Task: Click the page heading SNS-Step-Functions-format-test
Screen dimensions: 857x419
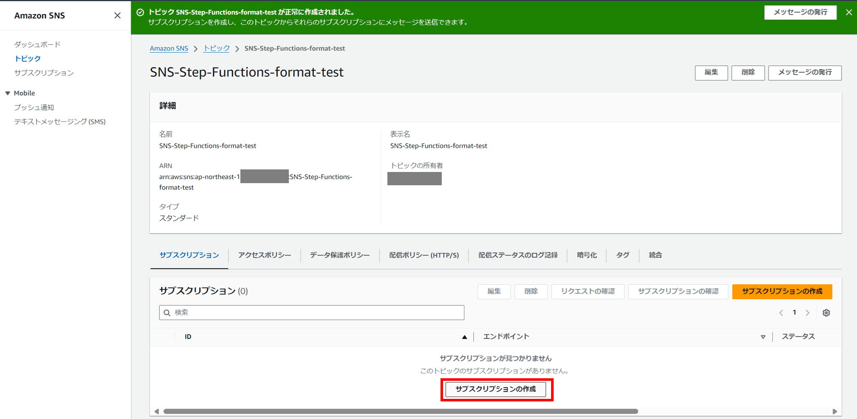Action: tap(247, 72)
